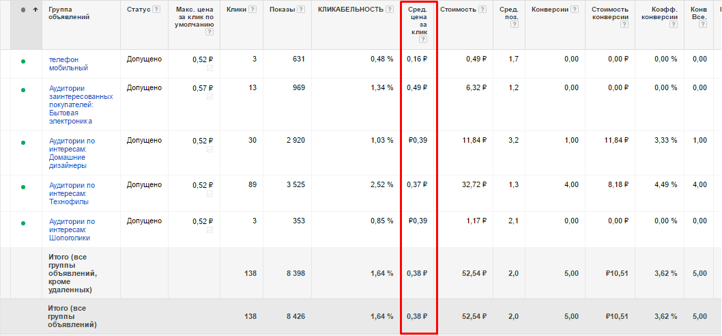The image size is (722, 336).
Task: Open bid edit icon for телефон мобильный
Action: 210,68
